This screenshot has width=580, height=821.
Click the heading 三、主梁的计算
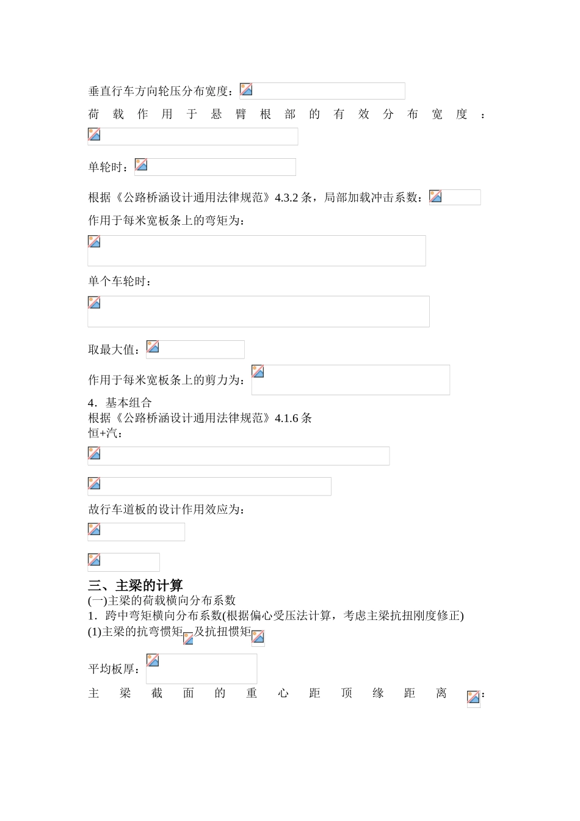tap(136, 585)
